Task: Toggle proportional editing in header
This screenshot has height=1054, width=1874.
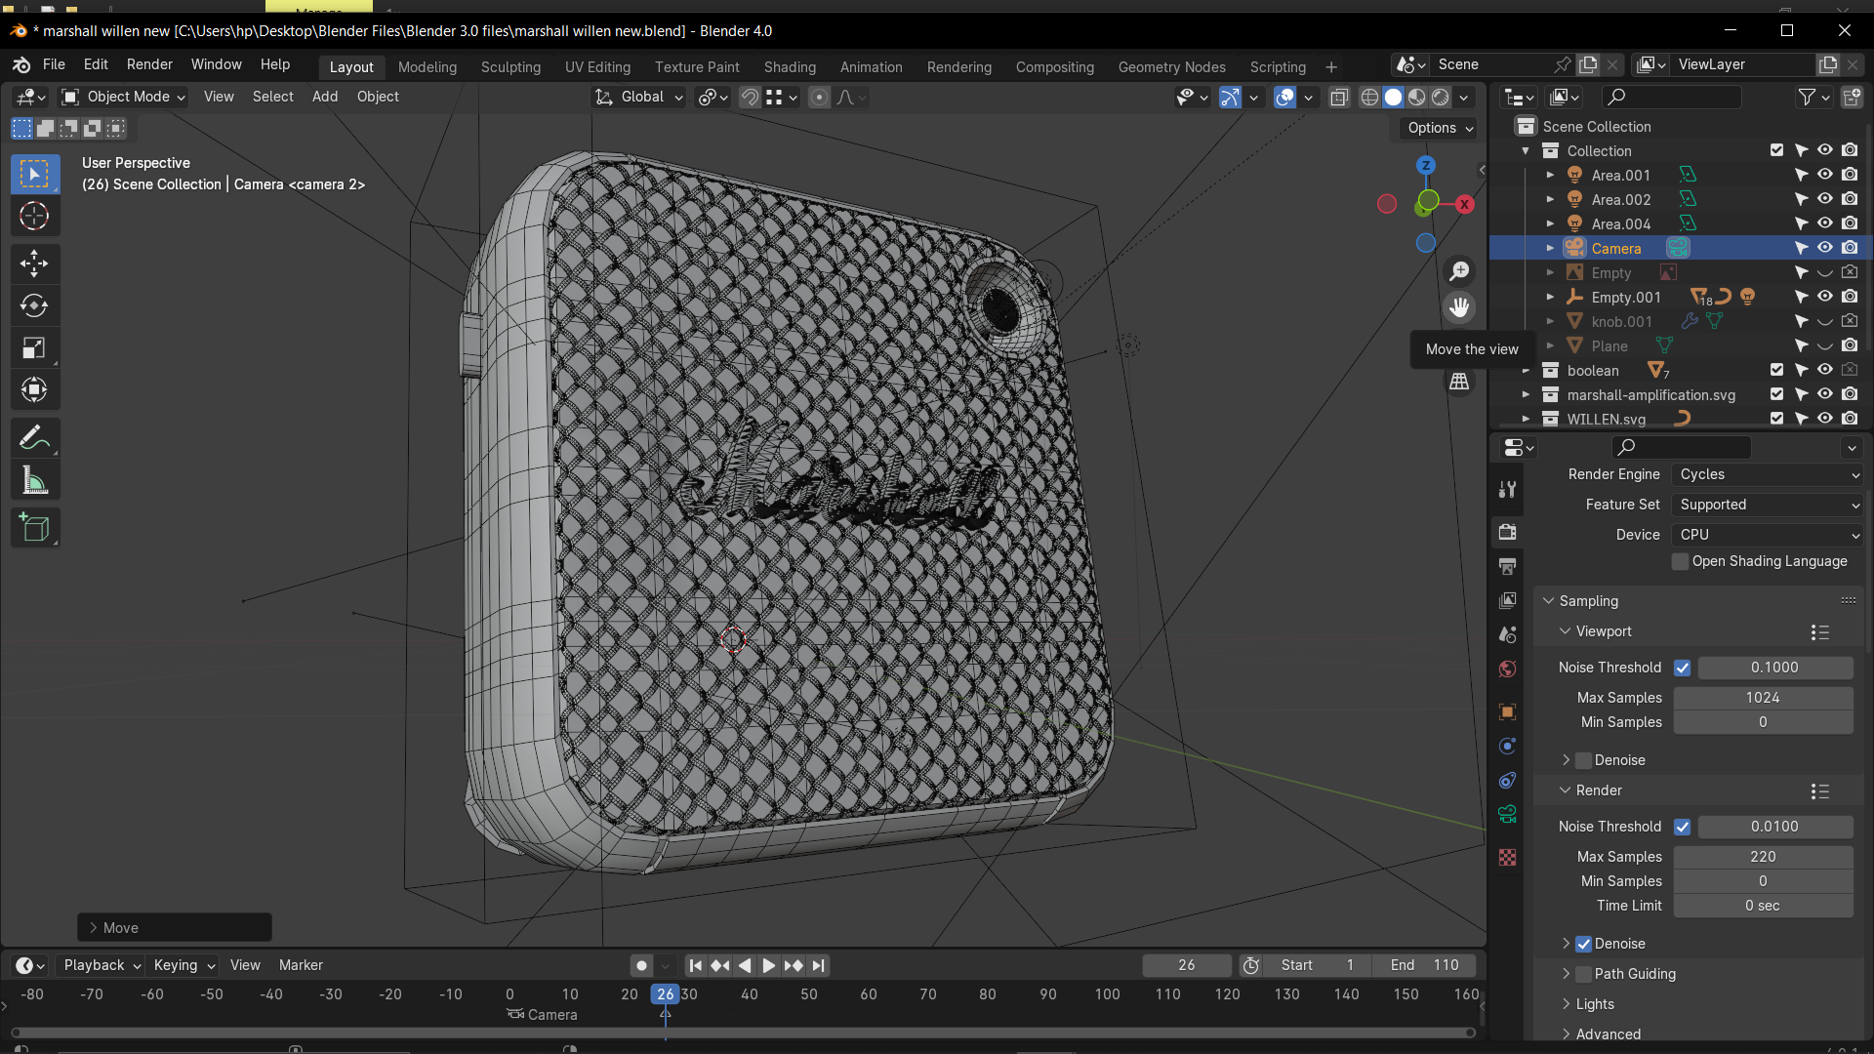Action: click(820, 97)
